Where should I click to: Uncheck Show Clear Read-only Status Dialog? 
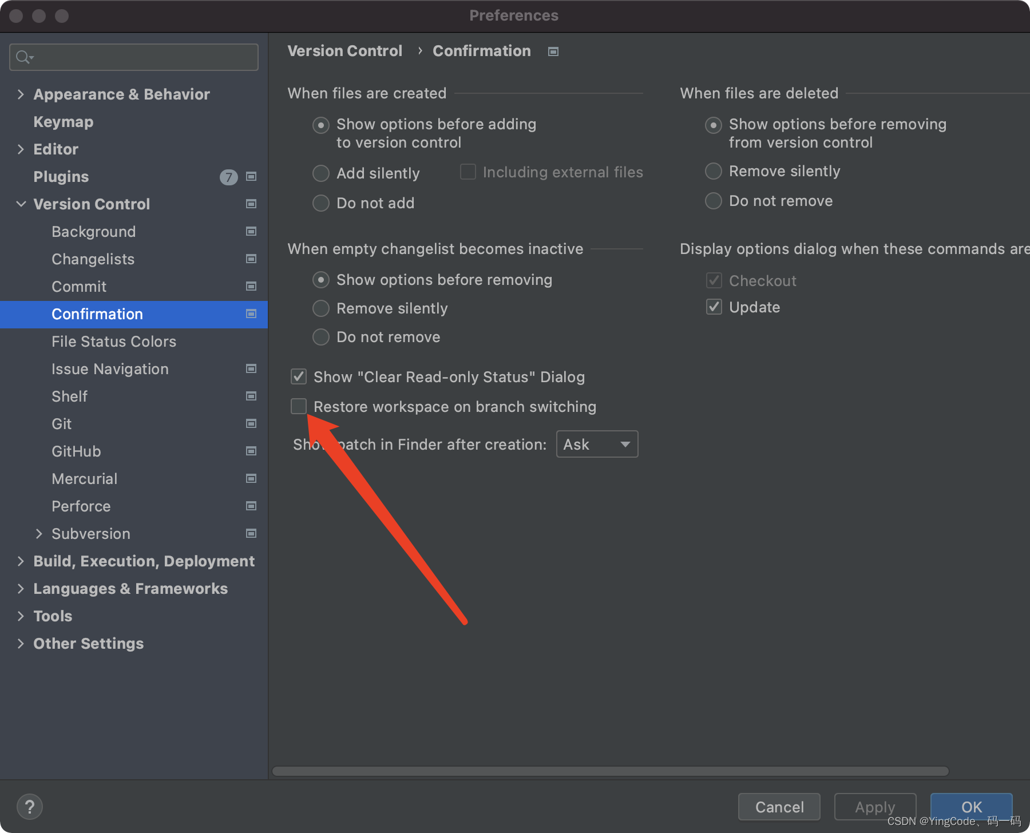[x=298, y=376]
